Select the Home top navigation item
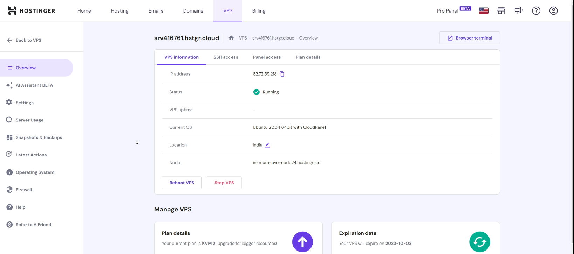Image resolution: width=574 pixels, height=254 pixels. point(84,11)
